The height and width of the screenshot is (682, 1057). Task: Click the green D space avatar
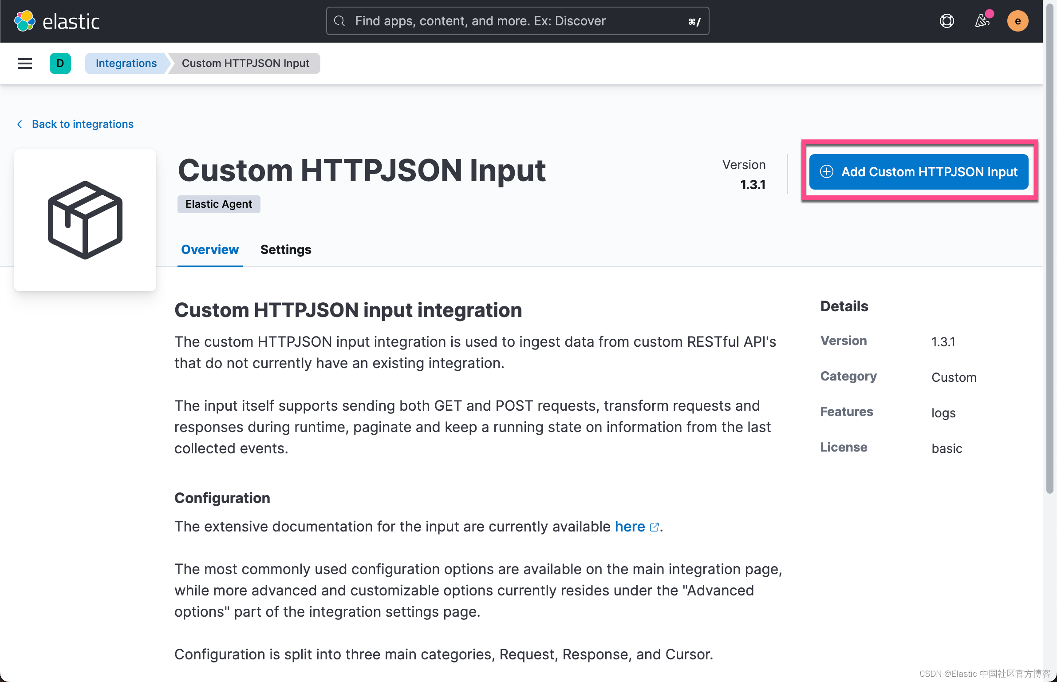(60, 63)
